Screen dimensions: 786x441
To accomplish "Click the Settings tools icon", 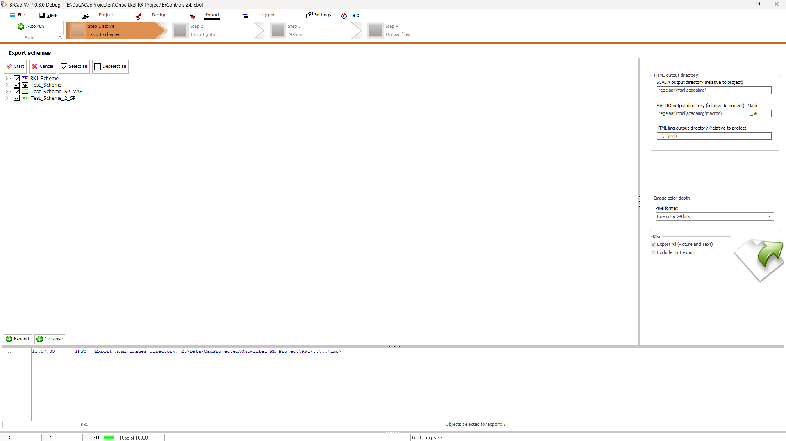I will [309, 15].
